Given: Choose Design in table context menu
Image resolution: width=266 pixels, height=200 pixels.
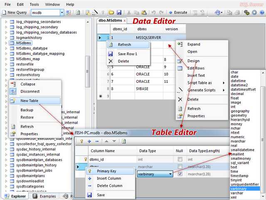Looking at the screenshot, I should pos(202,61).
